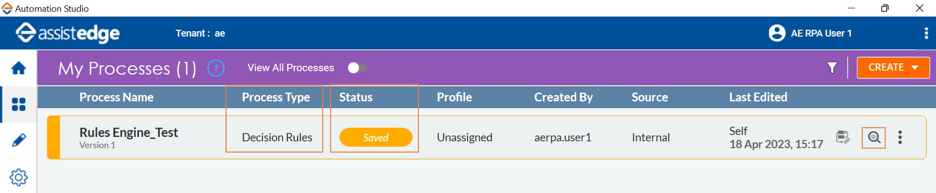Image resolution: width=936 pixels, height=193 pixels.
Task: Click the assign profile icon in row
Action: point(843,137)
